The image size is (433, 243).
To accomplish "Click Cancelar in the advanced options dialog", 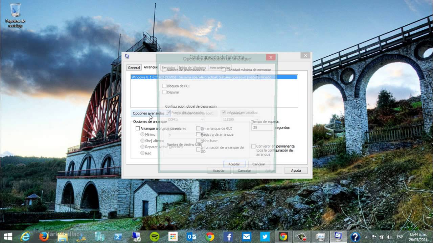I will coord(259,164).
